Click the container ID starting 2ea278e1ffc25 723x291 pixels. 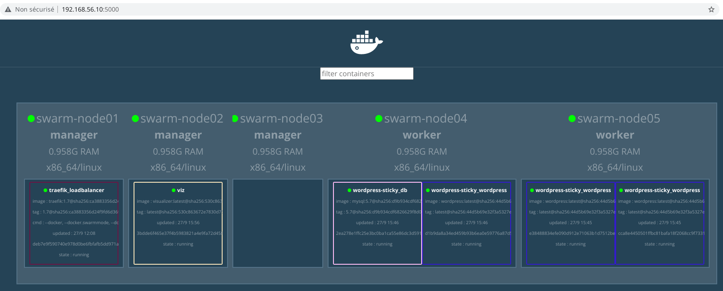point(379,234)
